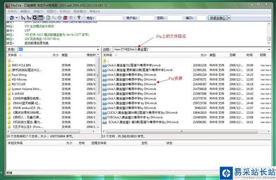Focus the 用户名 input field
276x180 pixels.
pyautogui.click(x=147, y=18)
